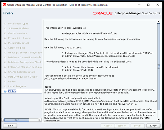Viewport: 164px width, 130px height.
Task: Select Port Configuration Details step
Action: 23,77
